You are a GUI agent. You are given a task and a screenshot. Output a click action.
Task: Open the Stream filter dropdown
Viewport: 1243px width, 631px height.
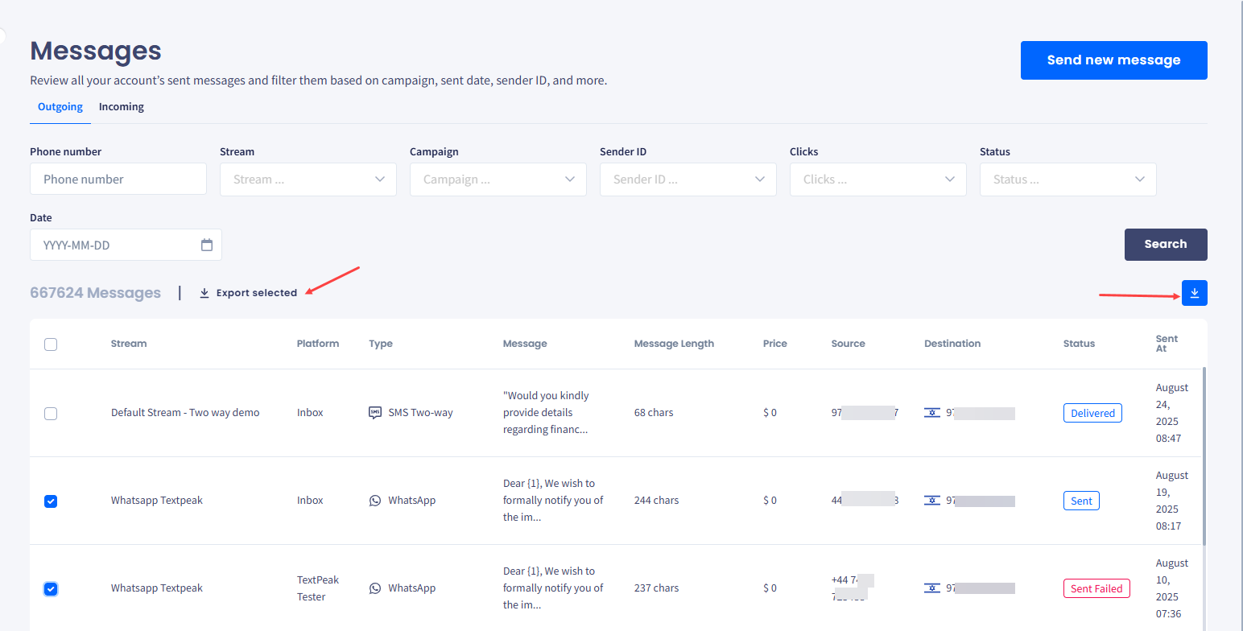pos(308,179)
